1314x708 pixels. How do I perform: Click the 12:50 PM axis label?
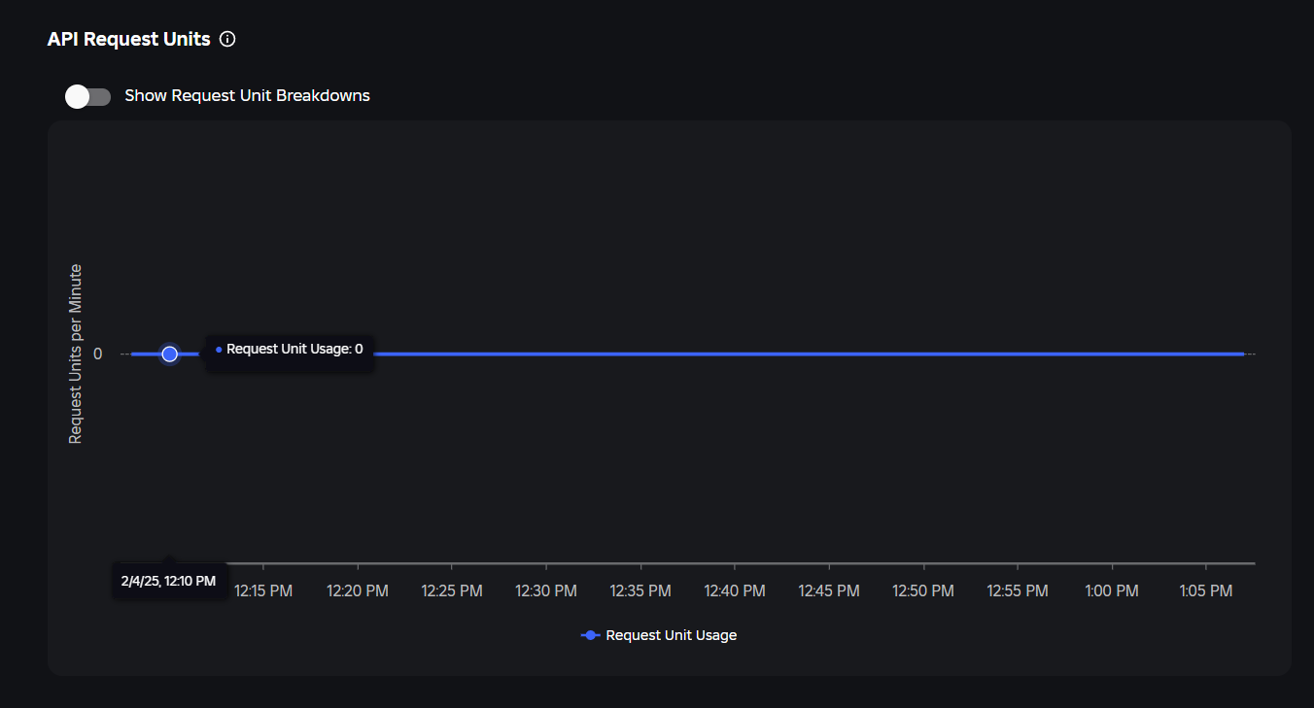[x=923, y=590]
